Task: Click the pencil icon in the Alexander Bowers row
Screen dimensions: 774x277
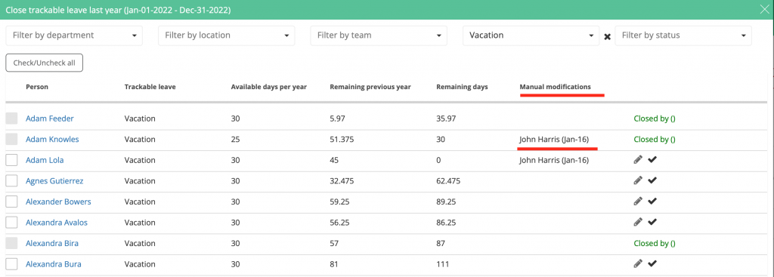Action: click(638, 201)
